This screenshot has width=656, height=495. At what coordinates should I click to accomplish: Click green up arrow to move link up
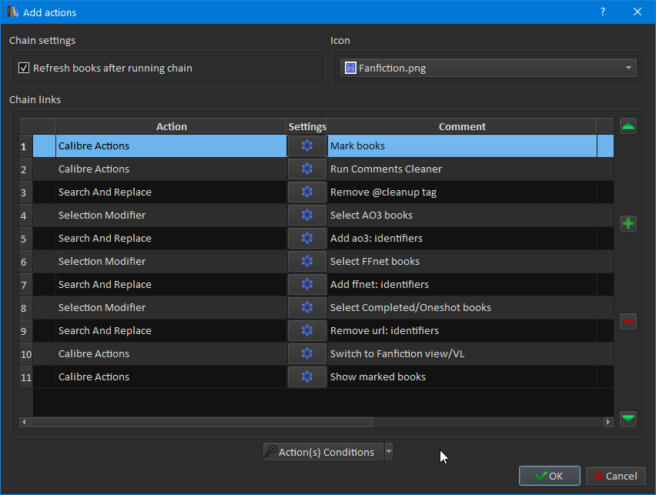[x=628, y=127]
